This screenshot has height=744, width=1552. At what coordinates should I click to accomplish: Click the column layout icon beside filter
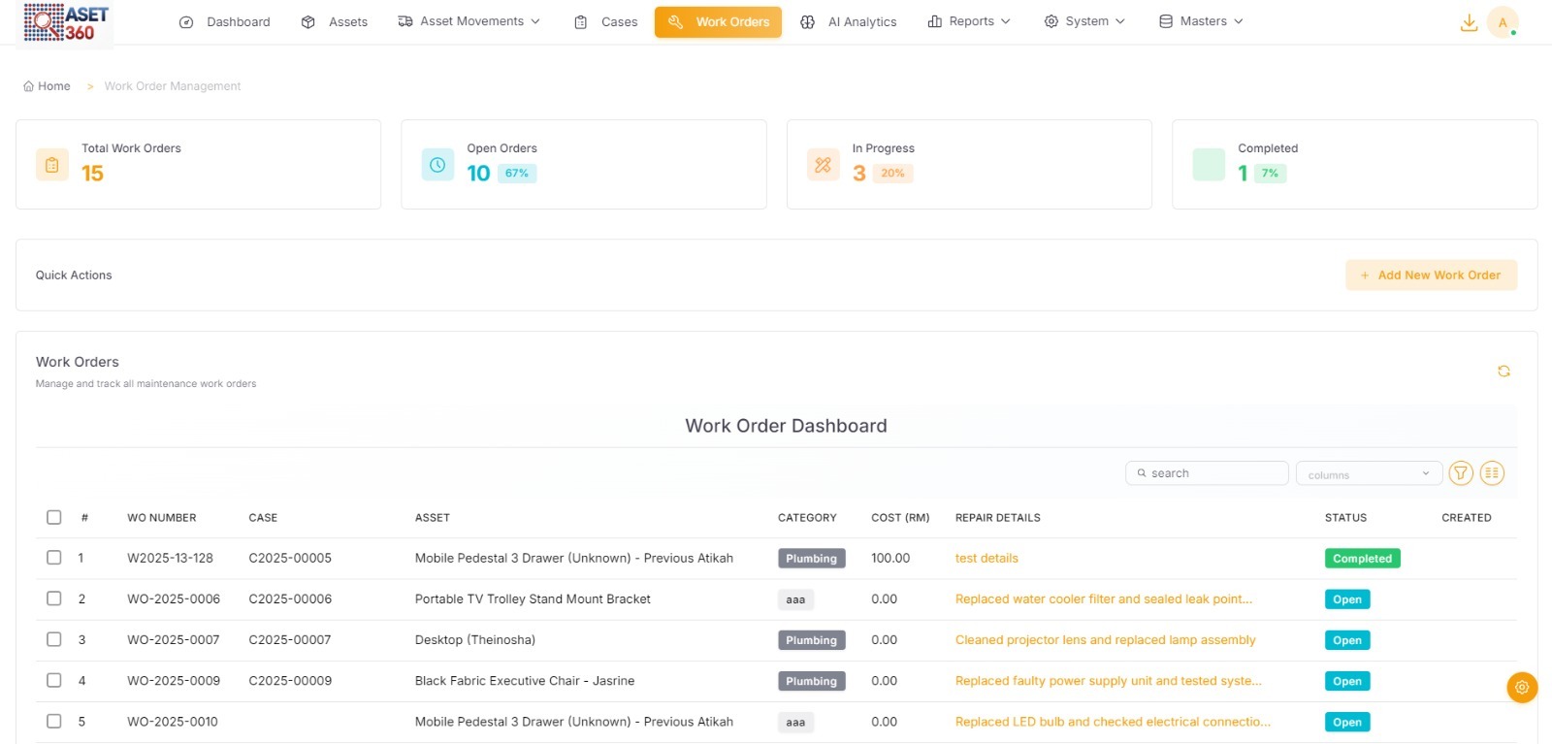[1492, 473]
